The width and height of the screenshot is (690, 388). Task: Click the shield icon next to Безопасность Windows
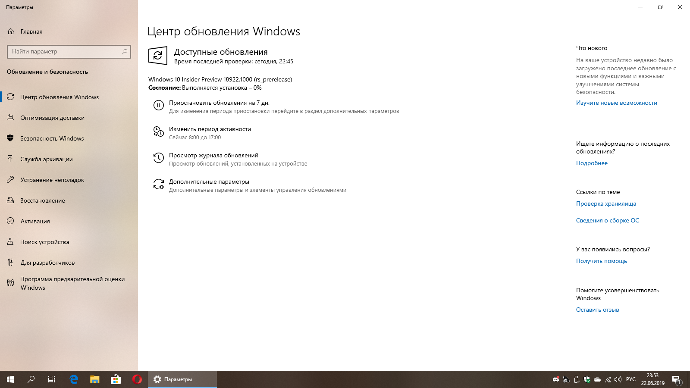10,138
